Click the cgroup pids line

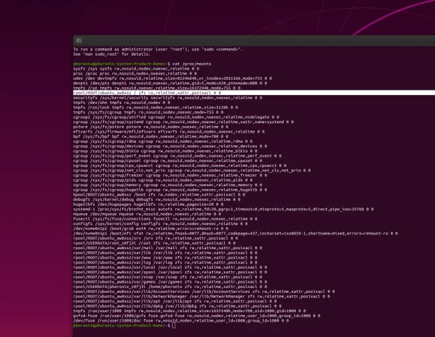(163, 180)
